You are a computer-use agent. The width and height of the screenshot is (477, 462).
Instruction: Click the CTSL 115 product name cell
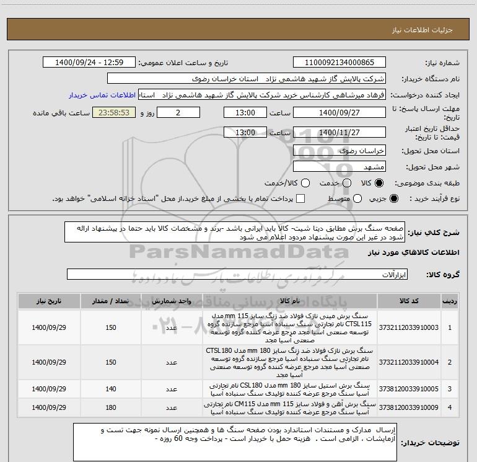tap(290, 327)
